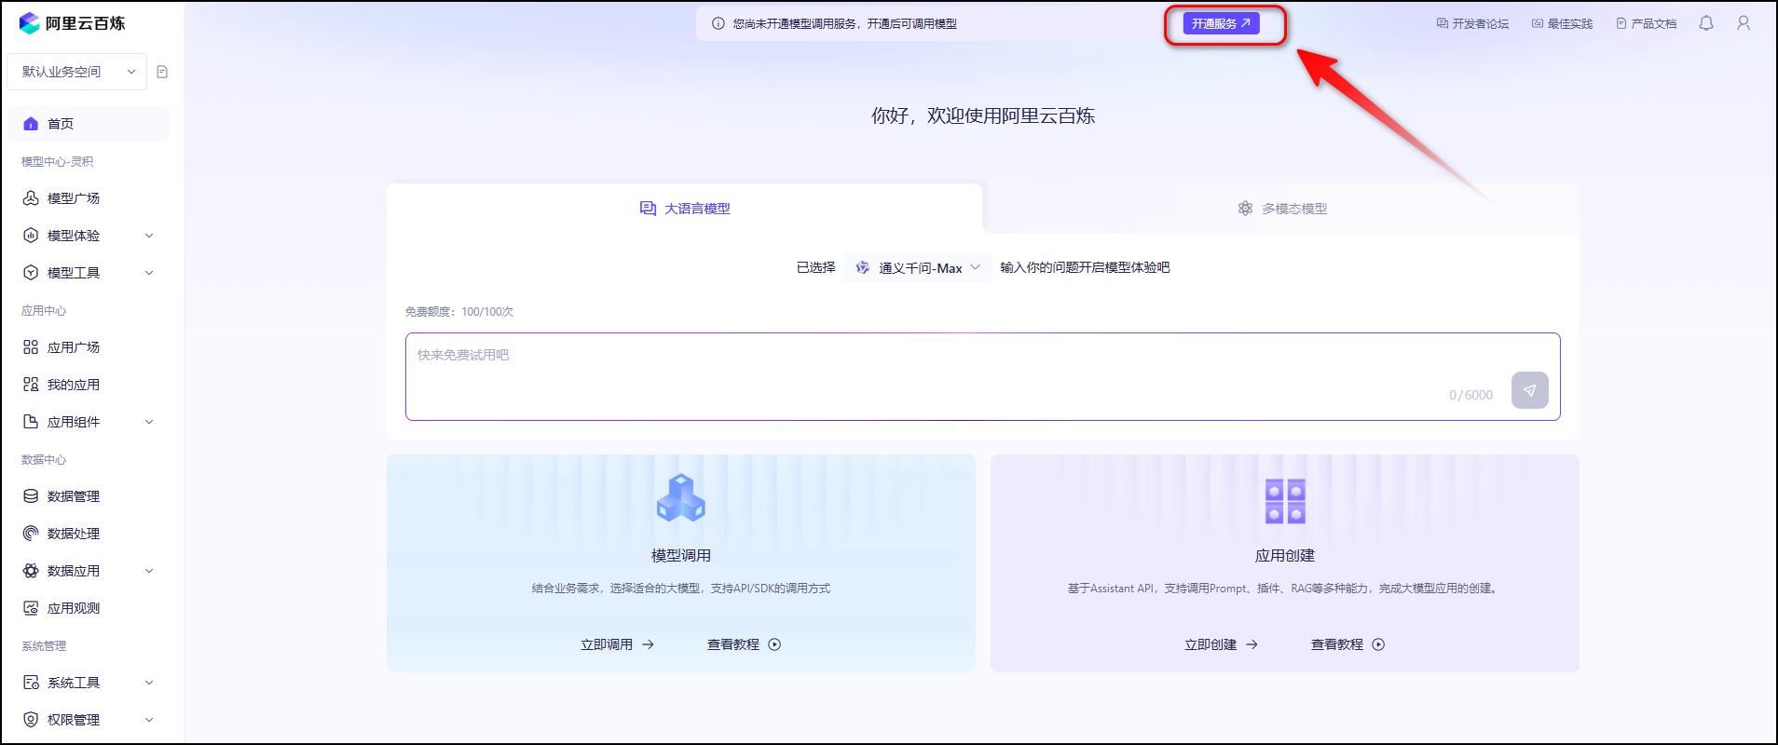1778x745 pixels.
Task: Open notifications bell icon
Action: point(1706,23)
